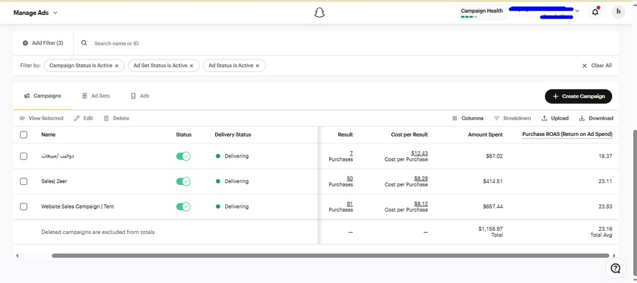This screenshot has width=637, height=283.
Task: Select the Sales| Zeer campaign checkbox
Action: pos(24,181)
